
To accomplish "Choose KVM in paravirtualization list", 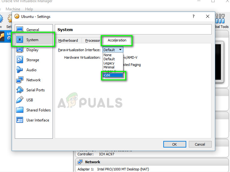I will (x=113, y=75).
